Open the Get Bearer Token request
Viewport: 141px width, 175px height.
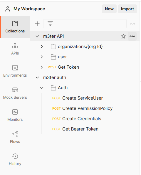(x=75, y=129)
